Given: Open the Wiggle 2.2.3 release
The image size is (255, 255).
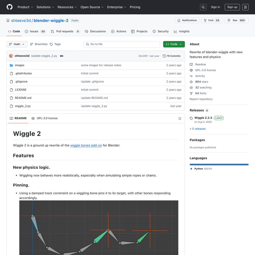Looking at the screenshot, I should [203, 118].
